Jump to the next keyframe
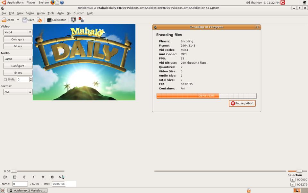Viewport: 308px width, 193px height. (52, 177)
